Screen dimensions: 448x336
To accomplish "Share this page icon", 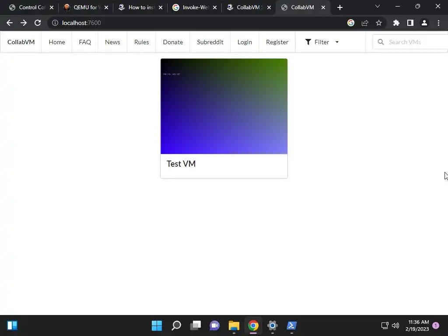I will click(365, 23).
